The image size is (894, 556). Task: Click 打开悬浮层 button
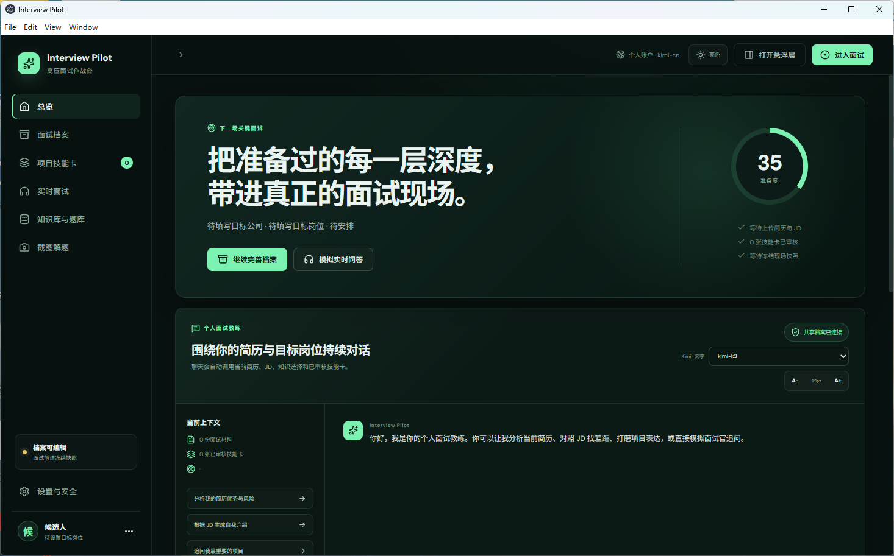(770, 55)
